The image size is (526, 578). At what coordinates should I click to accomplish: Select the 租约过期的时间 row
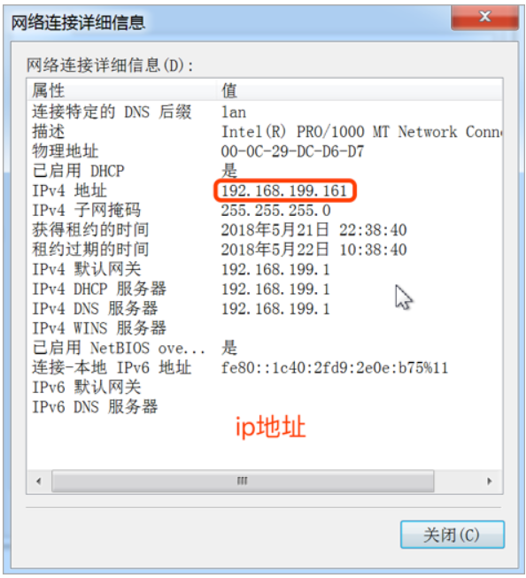[265, 250]
